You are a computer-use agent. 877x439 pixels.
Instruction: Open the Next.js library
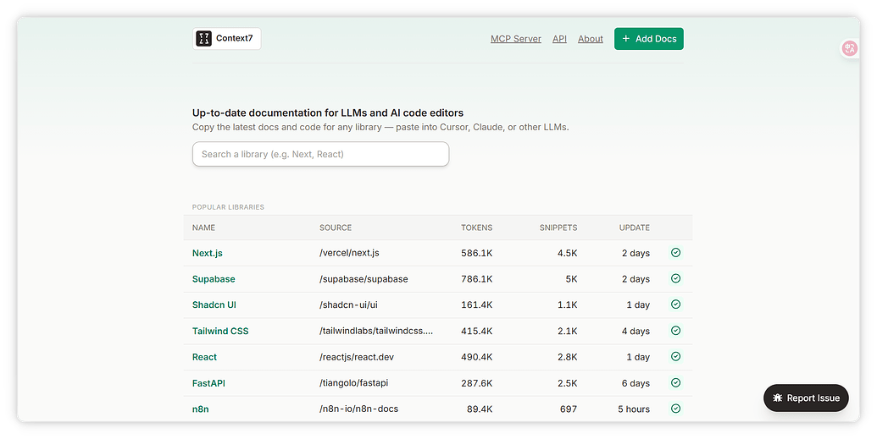pos(208,253)
